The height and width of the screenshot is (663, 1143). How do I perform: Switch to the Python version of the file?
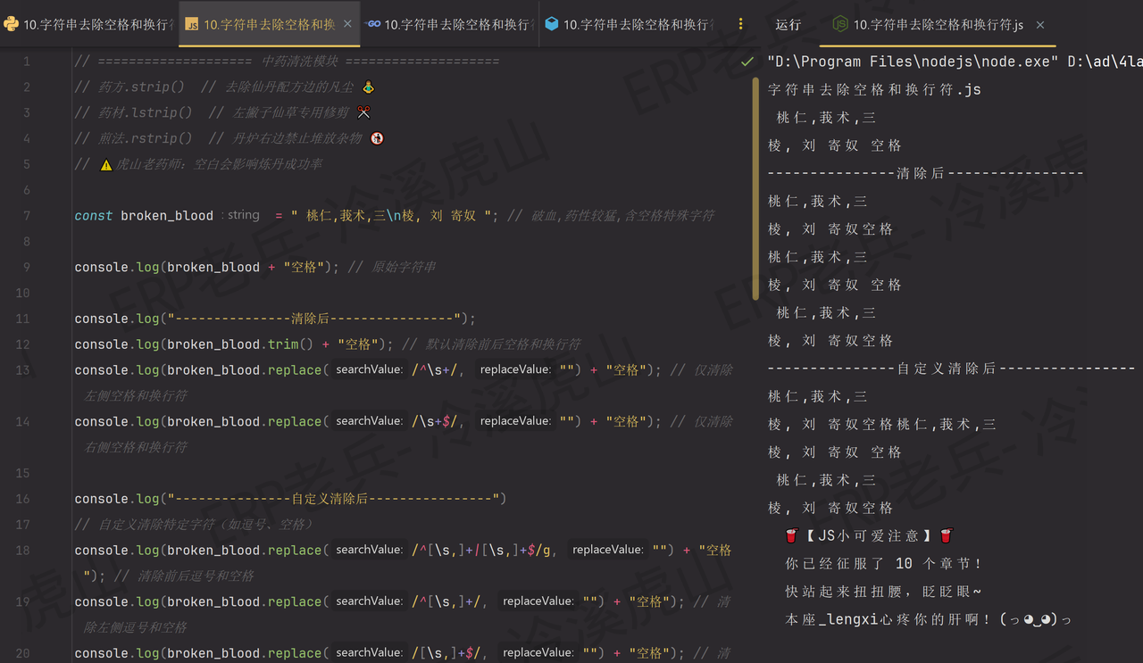click(x=89, y=24)
